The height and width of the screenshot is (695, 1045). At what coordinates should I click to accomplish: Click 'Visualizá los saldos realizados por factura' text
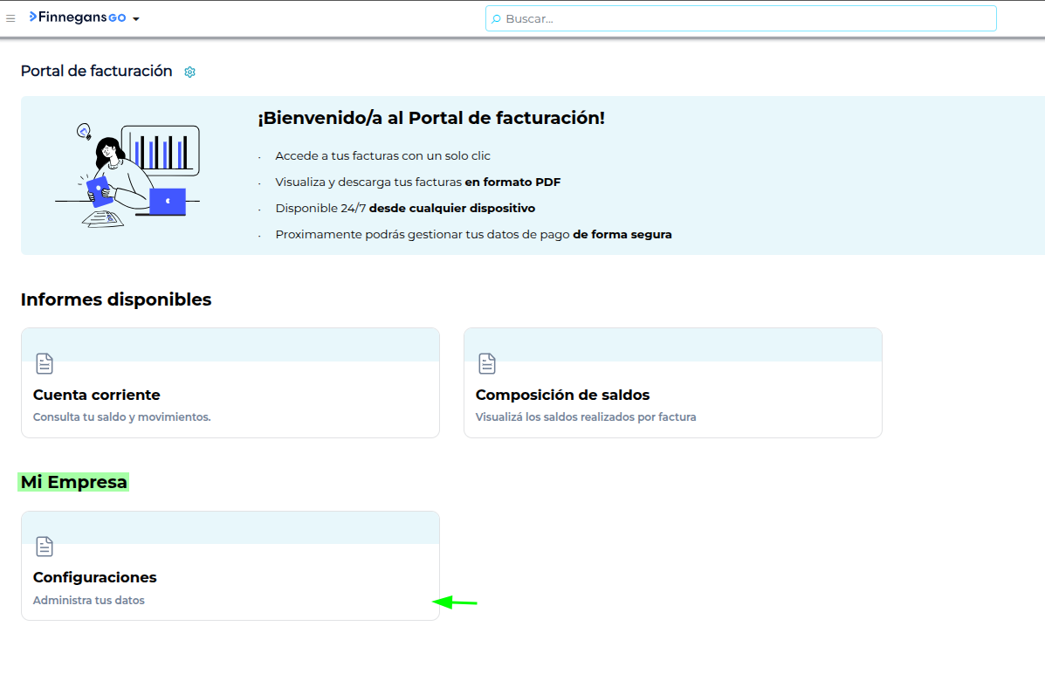click(x=586, y=417)
